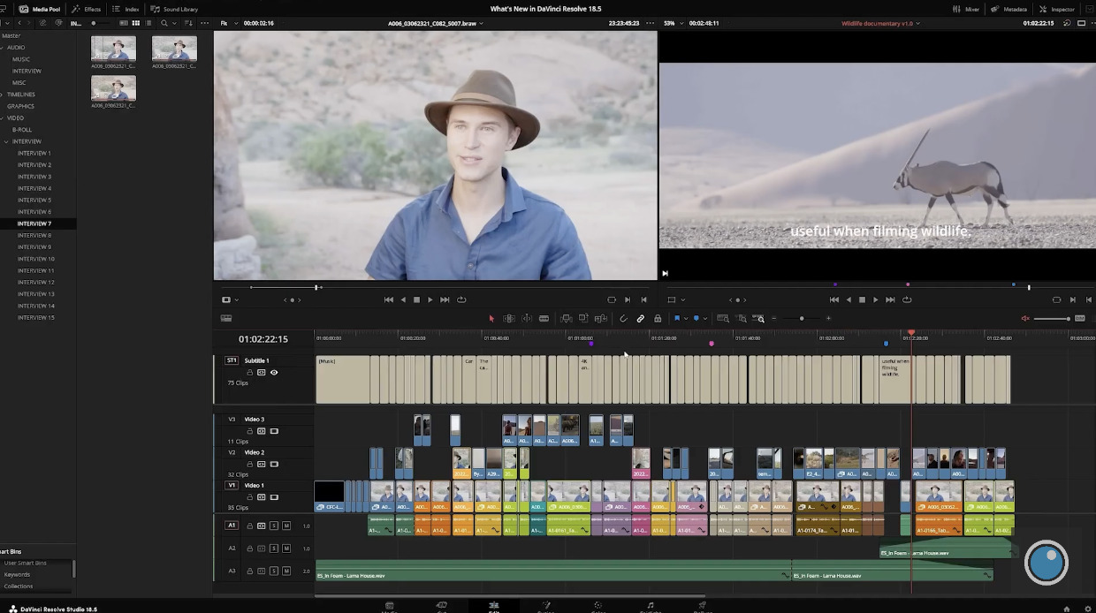Switch to Trim Edit mode
1096x613 pixels.
[510, 318]
